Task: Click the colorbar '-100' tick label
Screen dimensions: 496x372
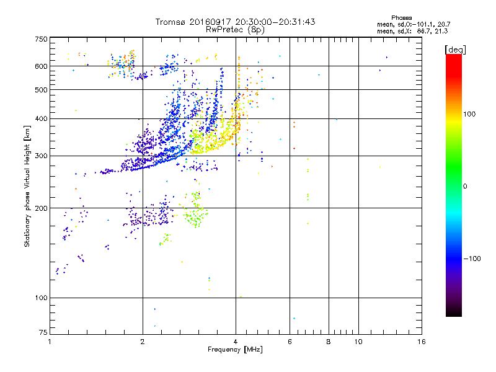Action: coord(472,259)
